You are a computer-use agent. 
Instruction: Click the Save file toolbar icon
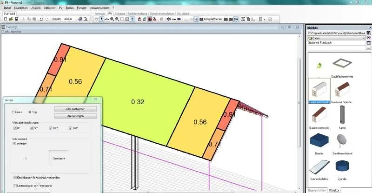(x=16, y=19)
